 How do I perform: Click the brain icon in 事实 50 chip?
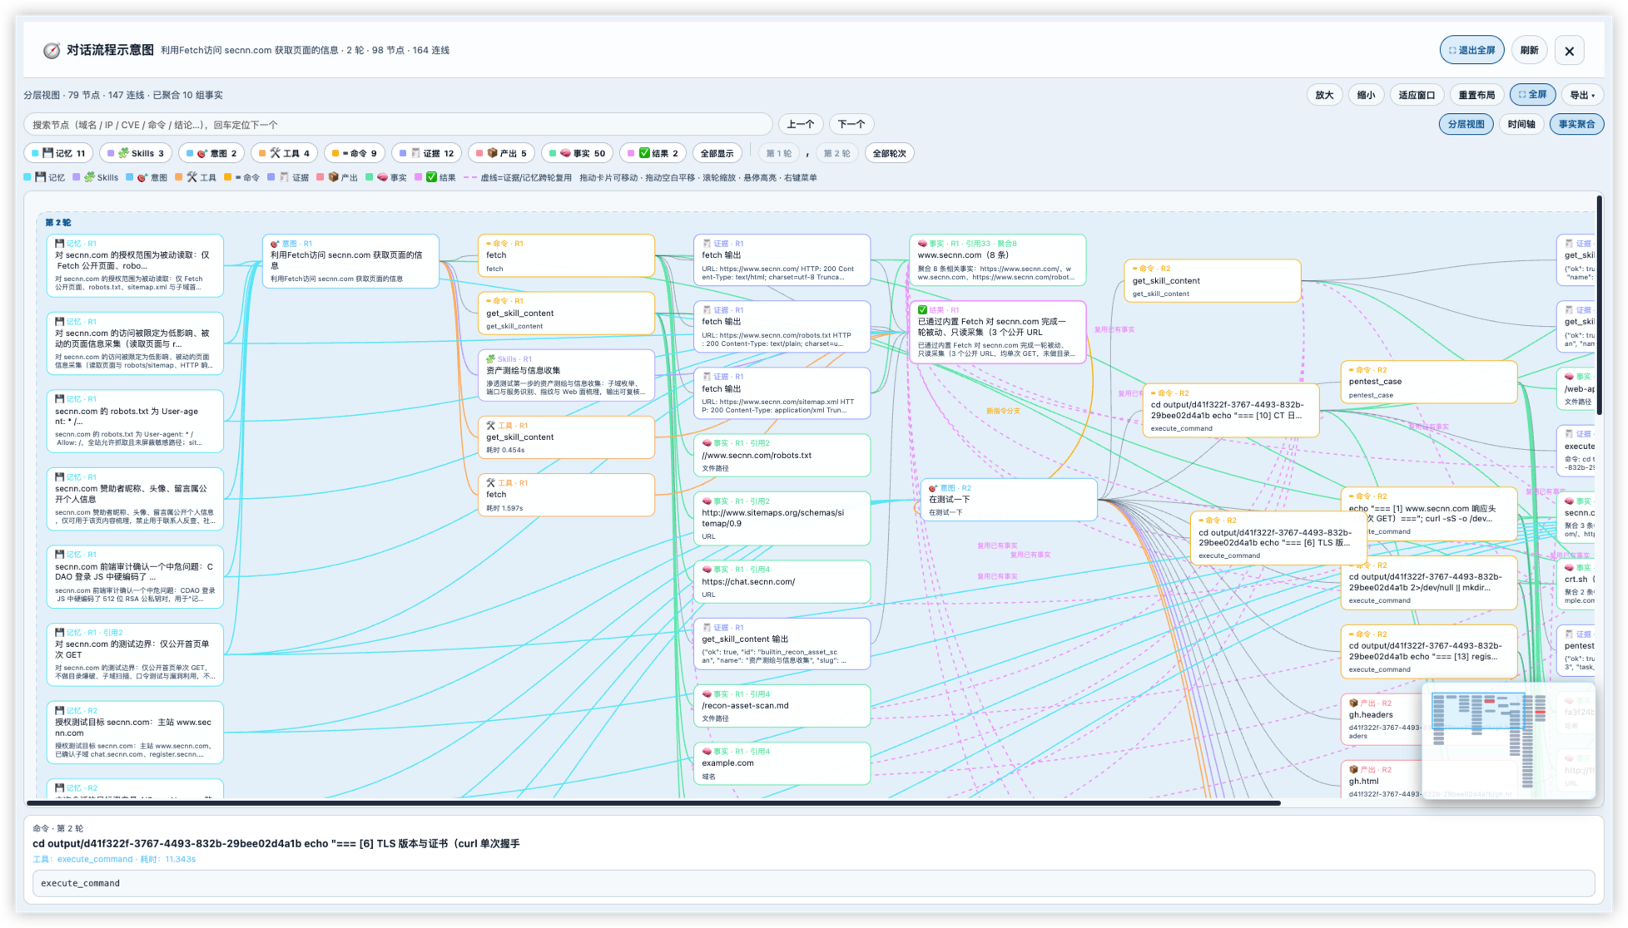(x=565, y=153)
